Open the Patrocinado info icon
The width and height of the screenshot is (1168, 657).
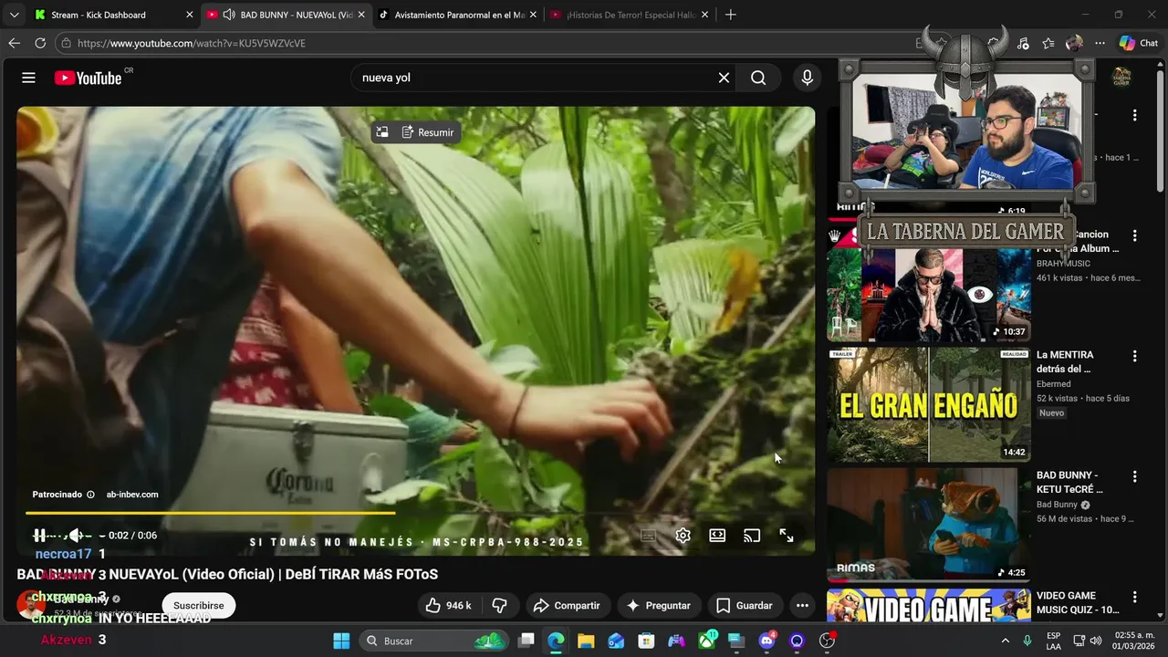point(90,495)
